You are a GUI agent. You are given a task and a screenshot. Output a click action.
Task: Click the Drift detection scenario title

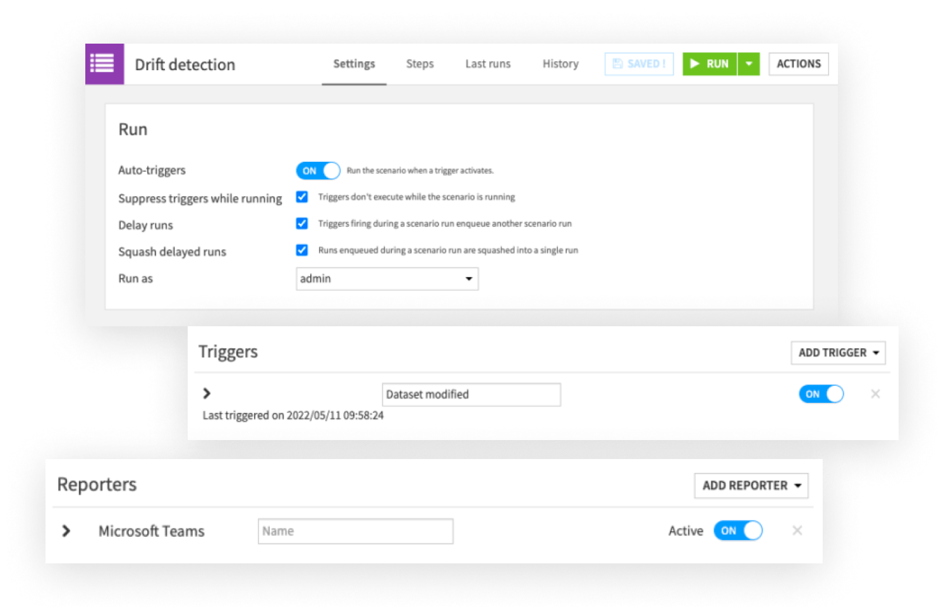pyautogui.click(x=185, y=64)
